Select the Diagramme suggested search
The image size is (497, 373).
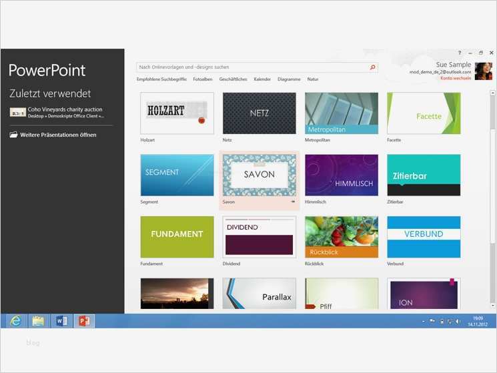pyautogui.click(x=289, y=79)
